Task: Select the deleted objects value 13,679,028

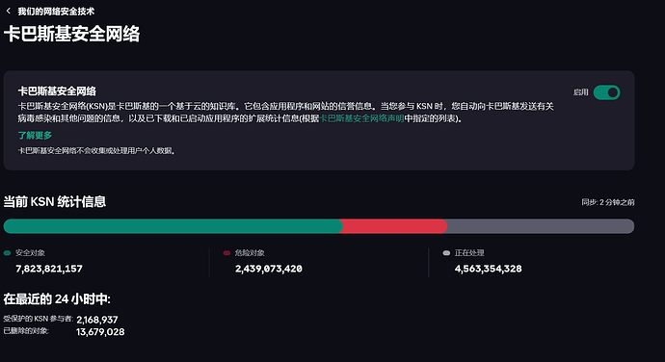Action: pyautogui.click(x=100, y=332)
